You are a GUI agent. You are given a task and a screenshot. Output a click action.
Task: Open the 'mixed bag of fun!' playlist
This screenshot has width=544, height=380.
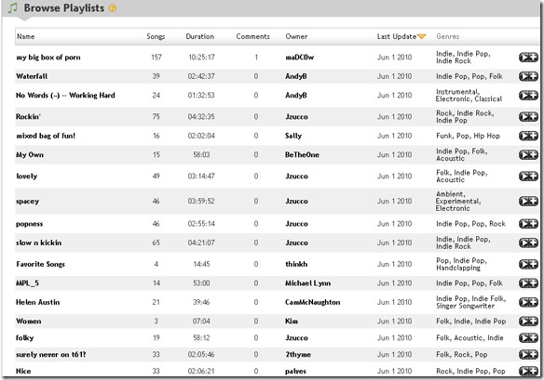pos(46,136)
